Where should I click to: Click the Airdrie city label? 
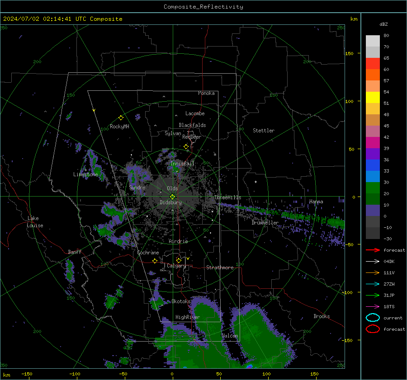coord(178,241)
